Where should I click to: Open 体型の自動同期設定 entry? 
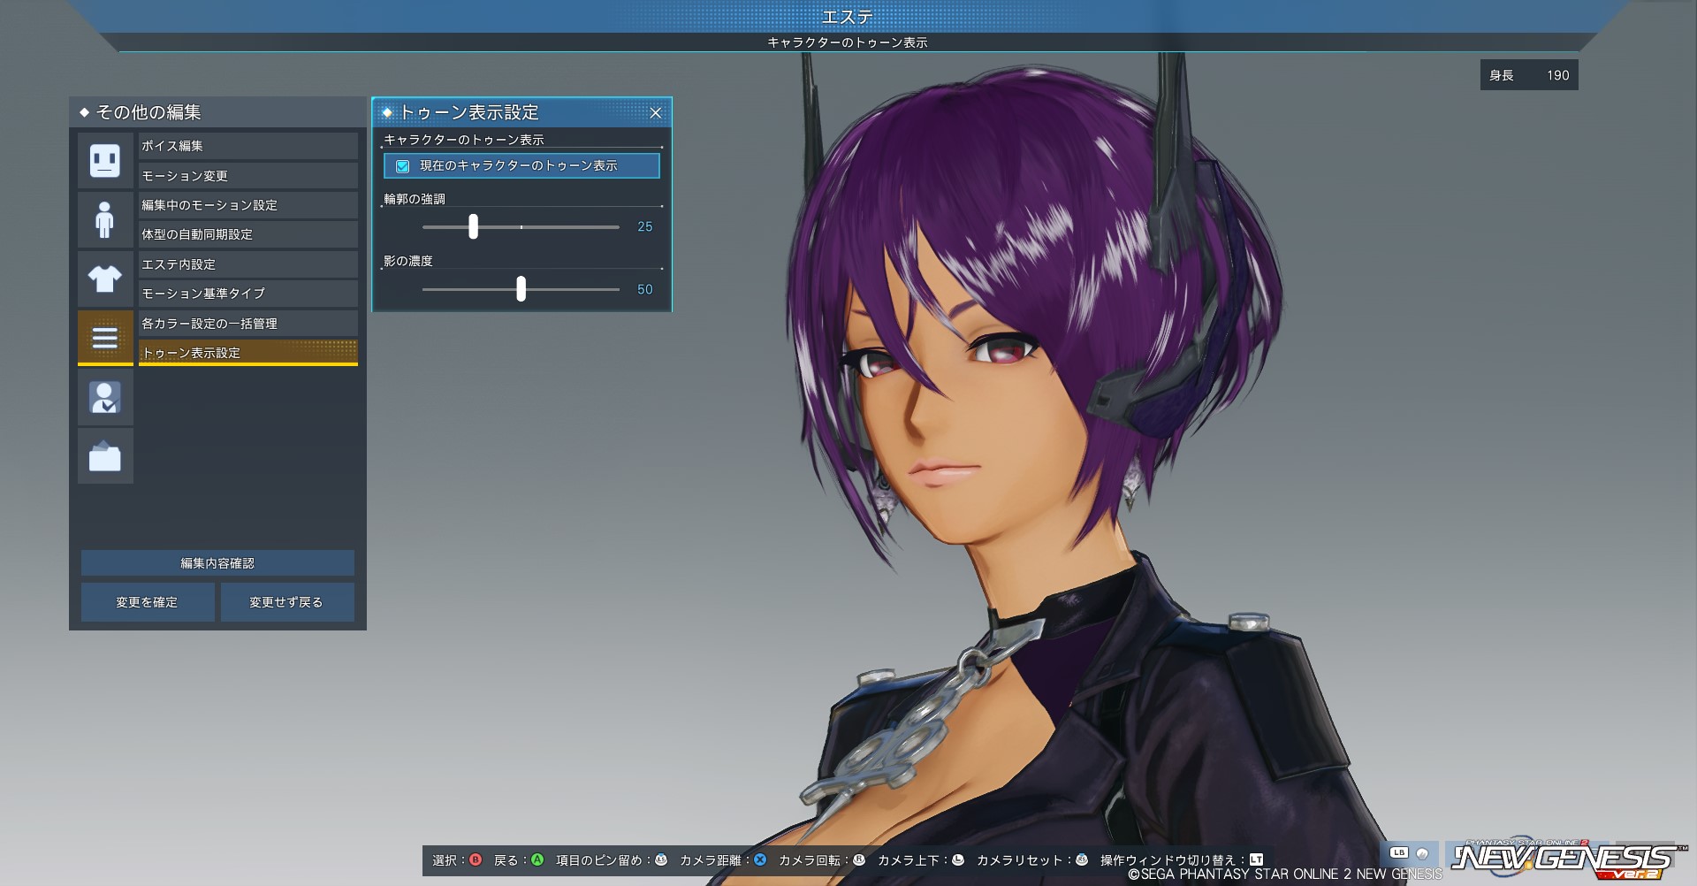(248, 234)
